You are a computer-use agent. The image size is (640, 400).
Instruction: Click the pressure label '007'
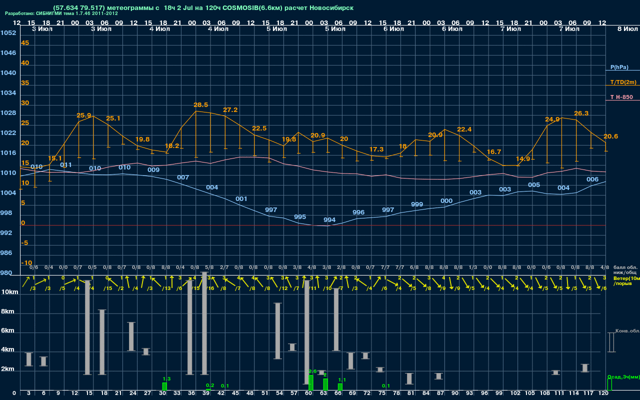pos(183,177)
